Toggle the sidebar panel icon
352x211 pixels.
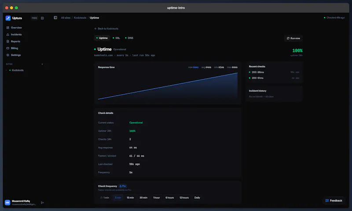[x=55, y=18]
